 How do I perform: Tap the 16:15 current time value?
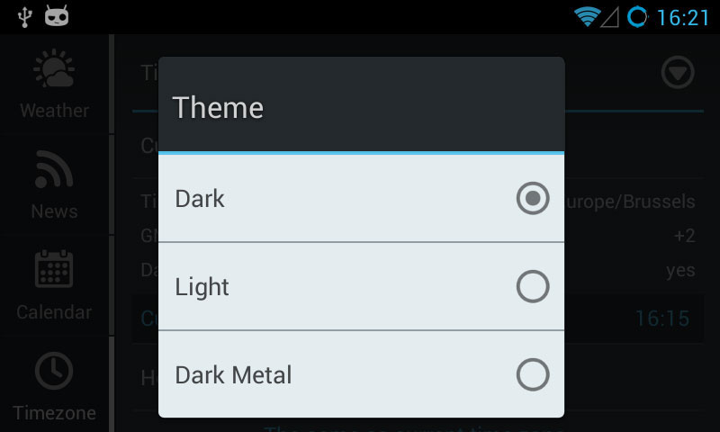click(x=661, y=318)
